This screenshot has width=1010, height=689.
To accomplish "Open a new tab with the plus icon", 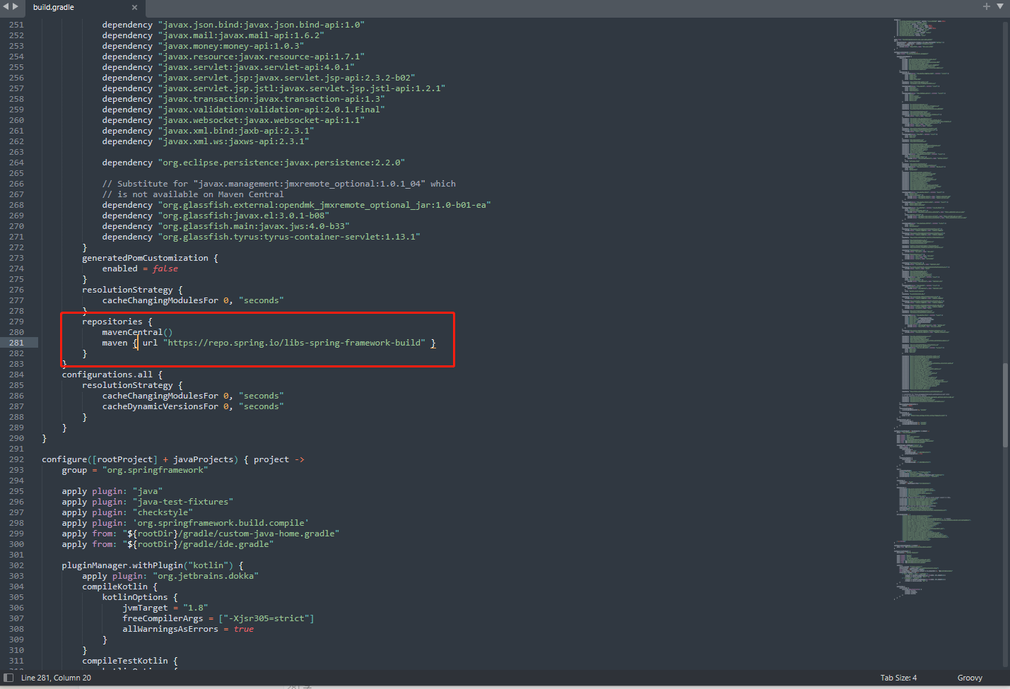I will click(987, 6).
